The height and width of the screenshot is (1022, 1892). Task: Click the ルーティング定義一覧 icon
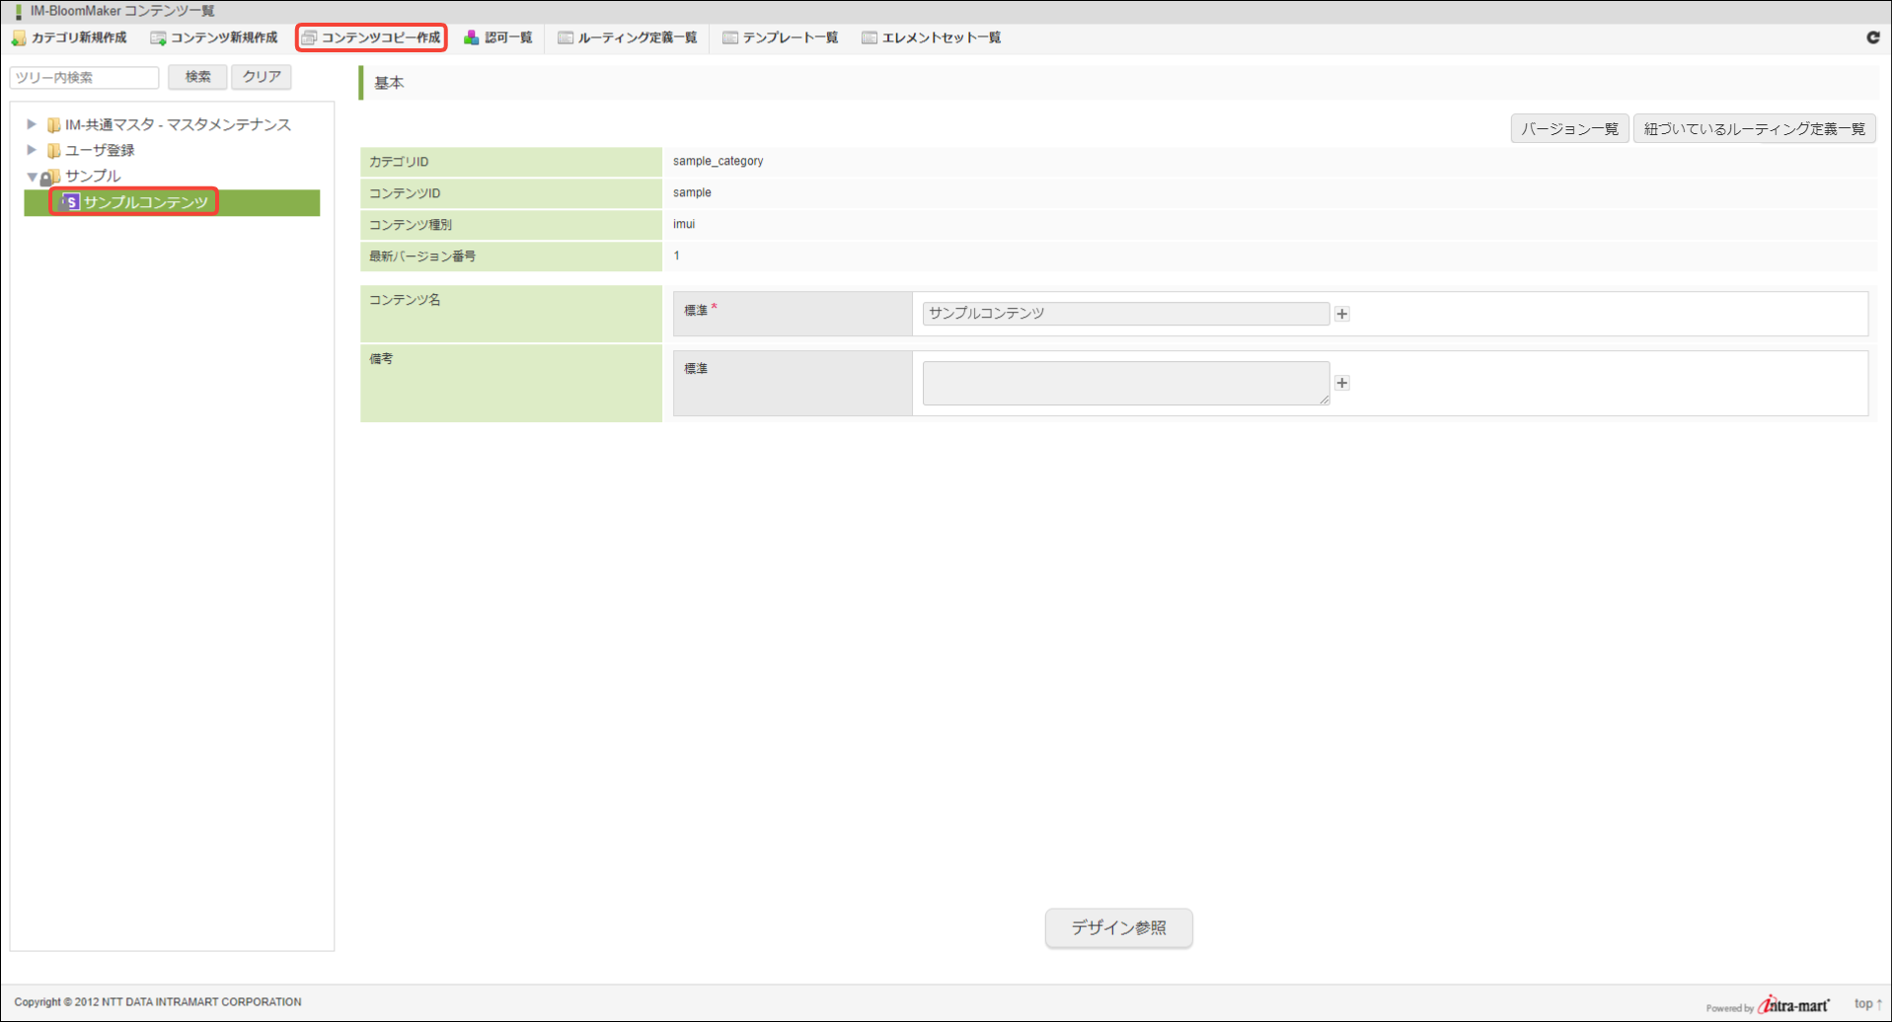(x=566, y=38)
